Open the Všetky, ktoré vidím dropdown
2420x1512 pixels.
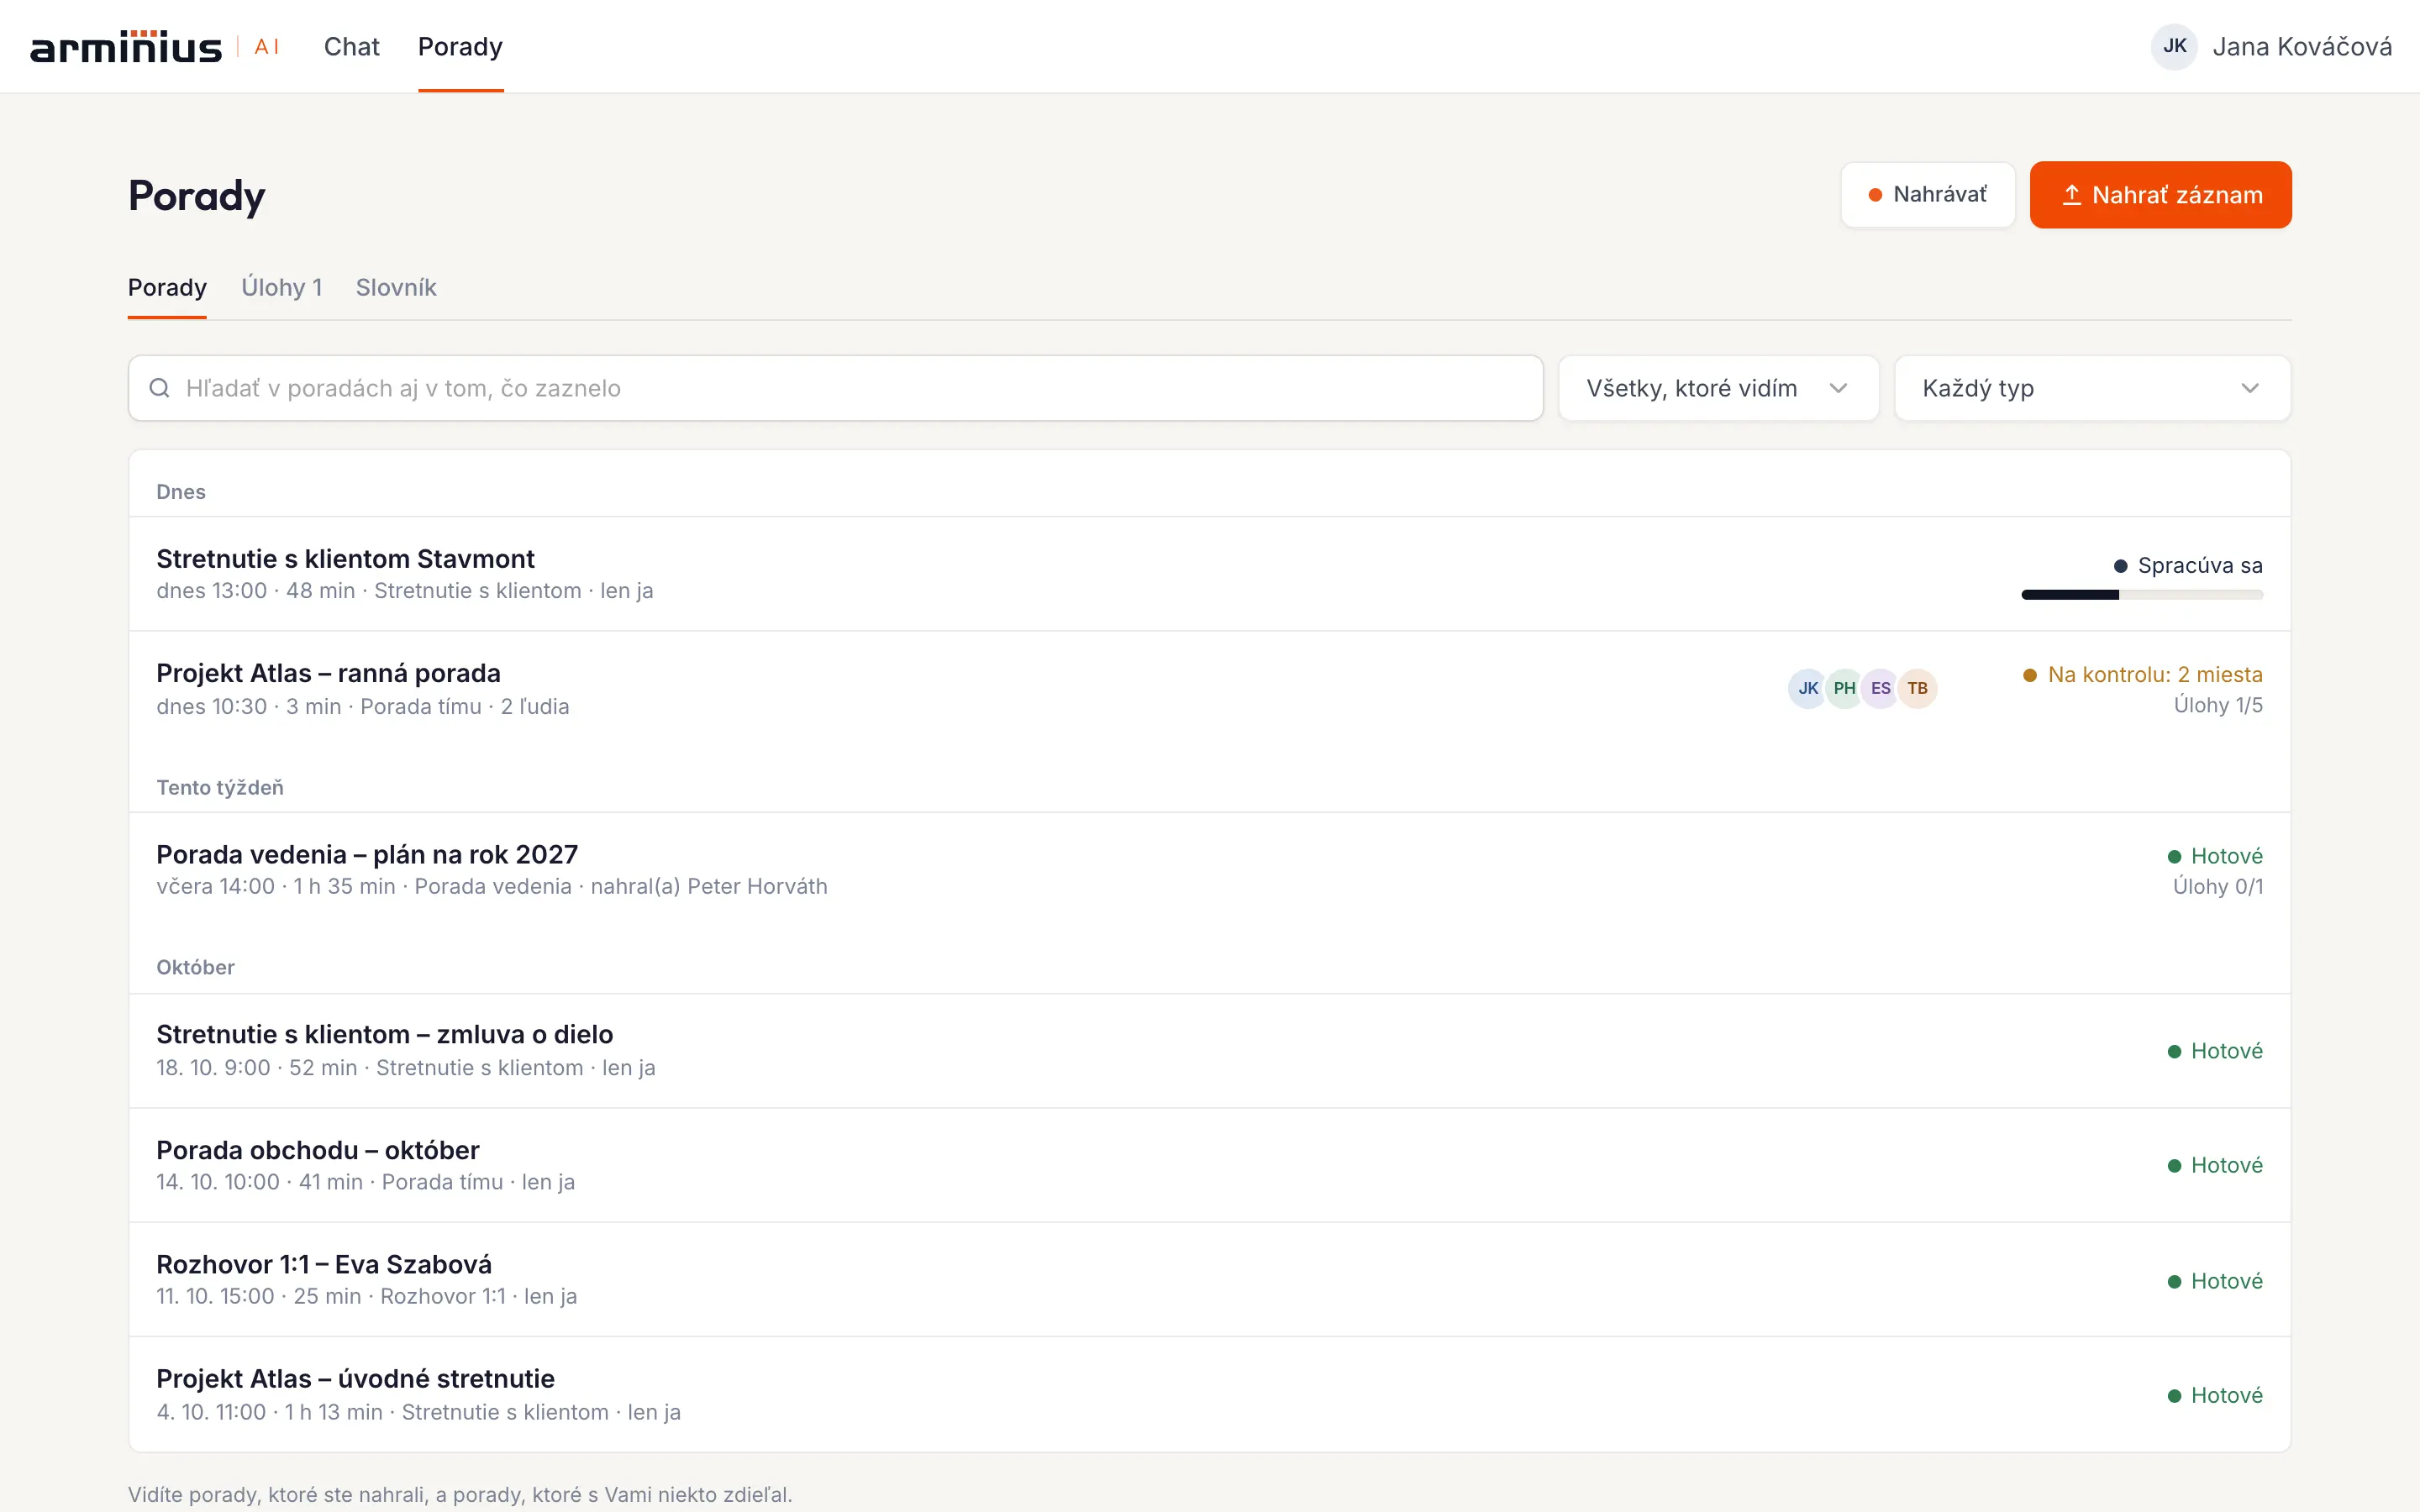coord(1718,388)
